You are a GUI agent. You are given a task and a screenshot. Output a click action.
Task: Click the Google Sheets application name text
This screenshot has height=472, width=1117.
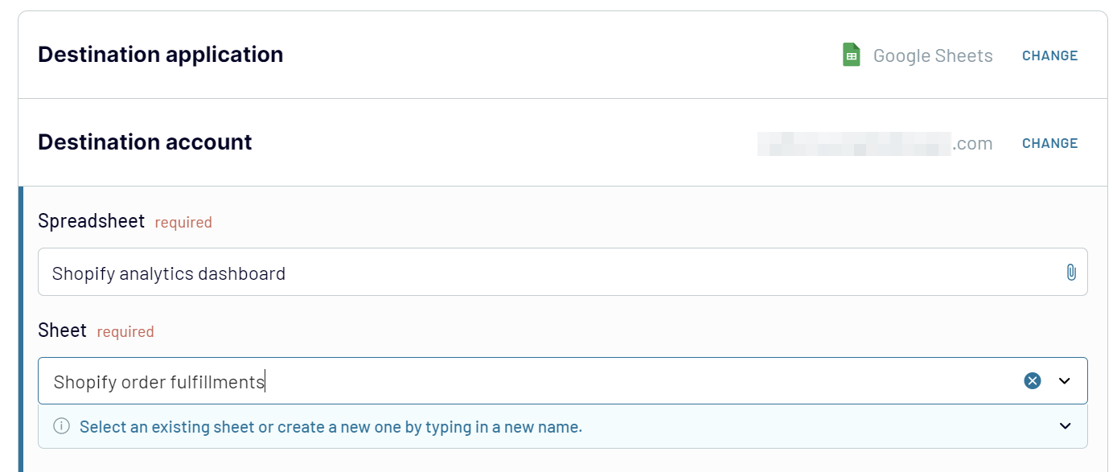pyautogui.click(x=933, y=55)
